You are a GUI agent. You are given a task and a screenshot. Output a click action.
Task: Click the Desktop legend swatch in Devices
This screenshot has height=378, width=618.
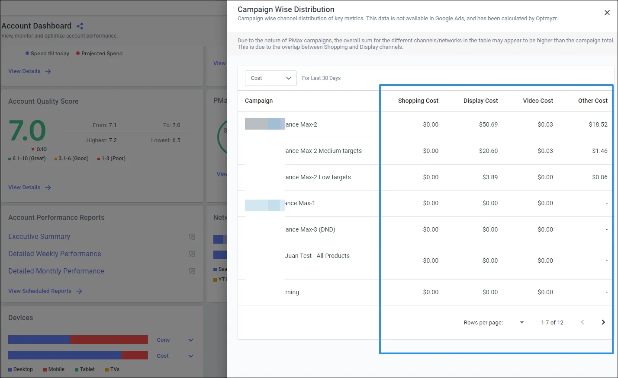point(10,370)
